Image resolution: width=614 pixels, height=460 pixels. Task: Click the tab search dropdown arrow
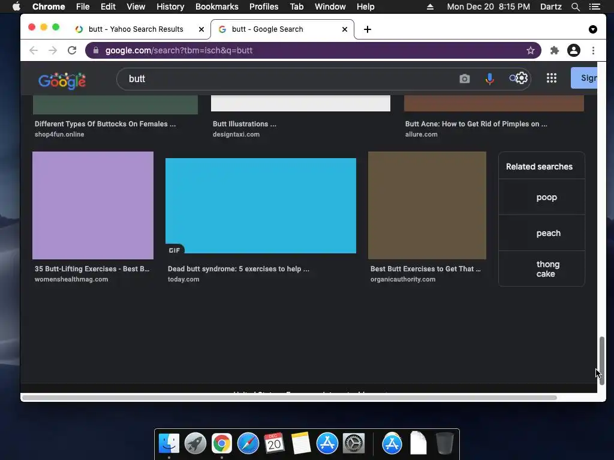[x=593, y=29]
